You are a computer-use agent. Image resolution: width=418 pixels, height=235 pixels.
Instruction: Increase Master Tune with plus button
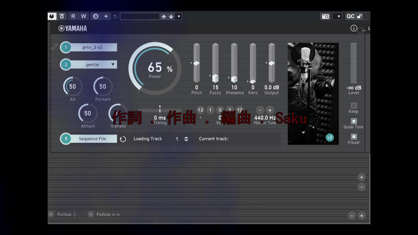[270, 110]
